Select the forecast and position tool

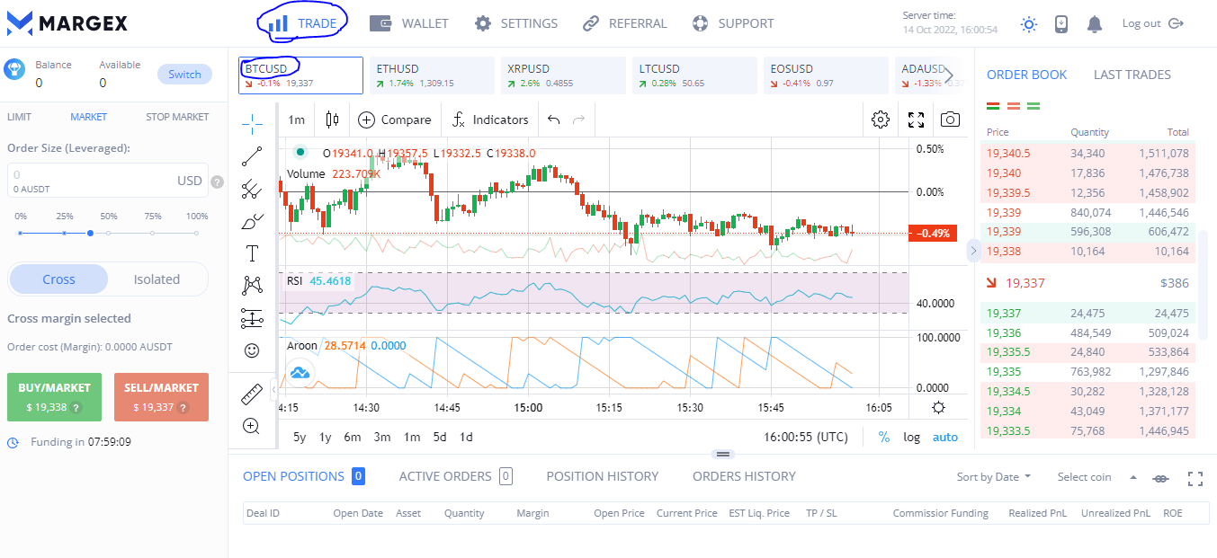(x=253, y=318)
